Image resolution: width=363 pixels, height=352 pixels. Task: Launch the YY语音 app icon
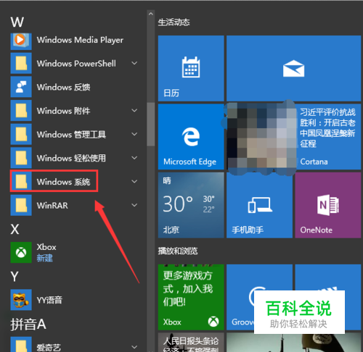pos(21,300)
